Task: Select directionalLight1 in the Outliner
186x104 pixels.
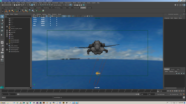Action: point(15,40)
